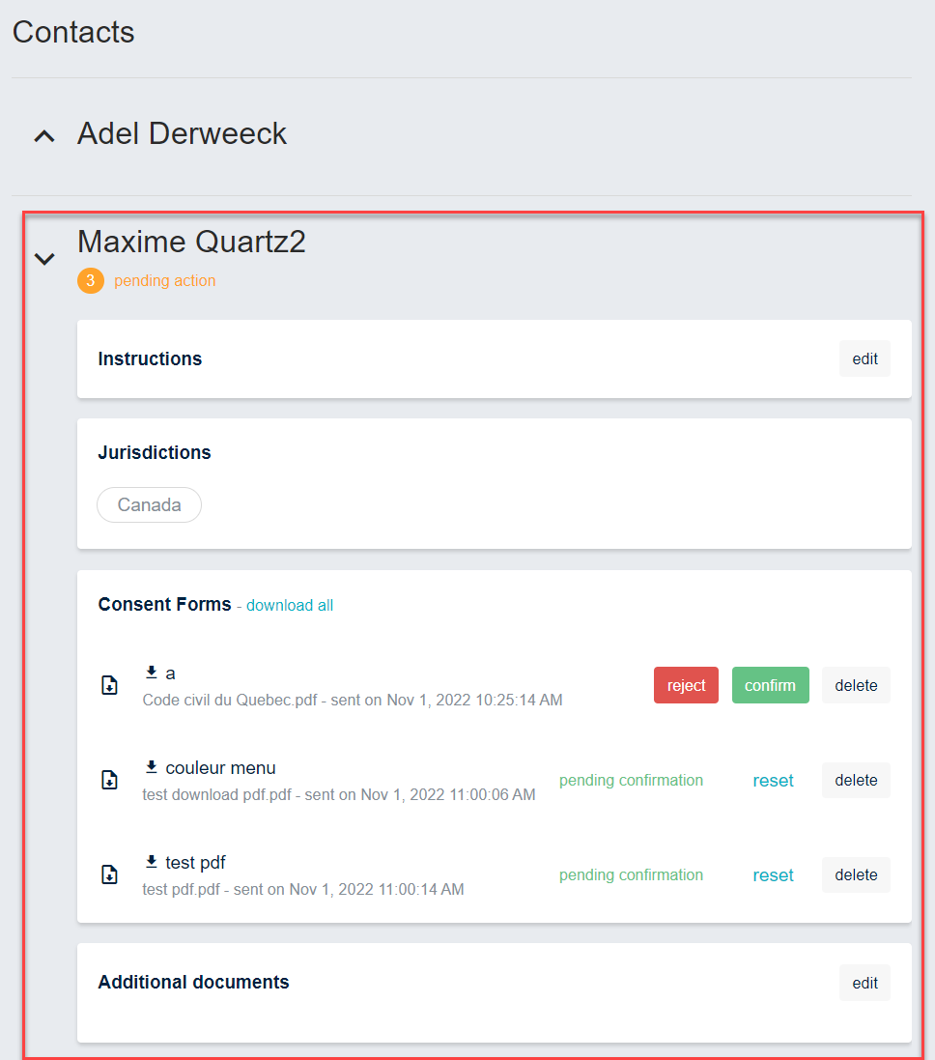The image size is (935, 1060).
Task: Reset the "couleur menu" consent form
Action: (773, 780)
